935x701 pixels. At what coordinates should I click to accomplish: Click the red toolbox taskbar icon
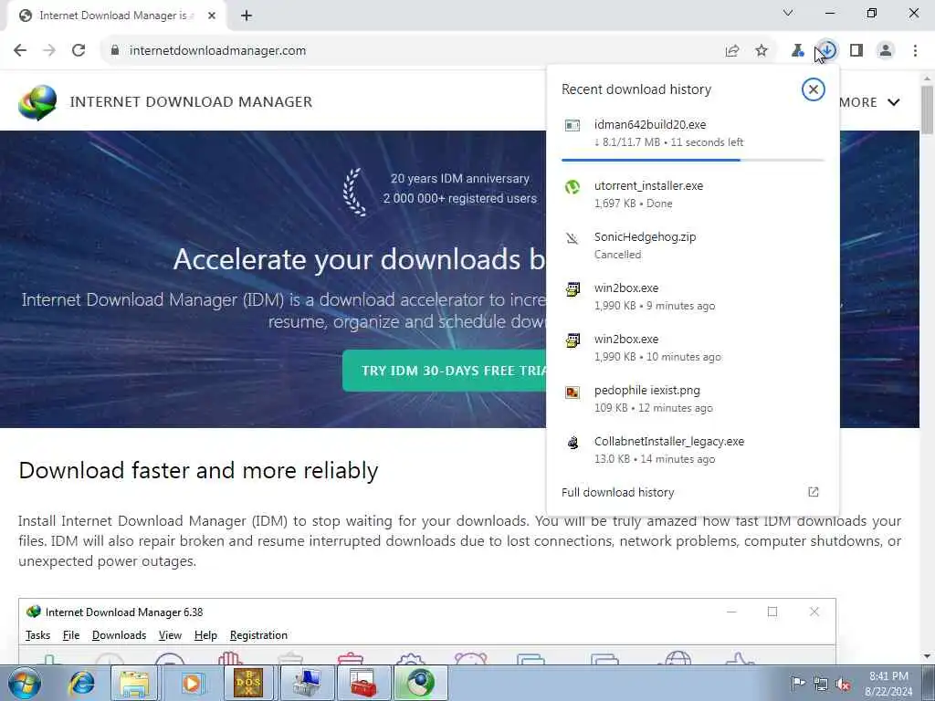pyautogui.click(x=363, y=683)
